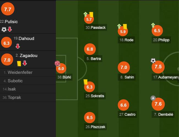179x137 pixels.
Task: Click Zagadou's yellow card icon
Action: 19,64
